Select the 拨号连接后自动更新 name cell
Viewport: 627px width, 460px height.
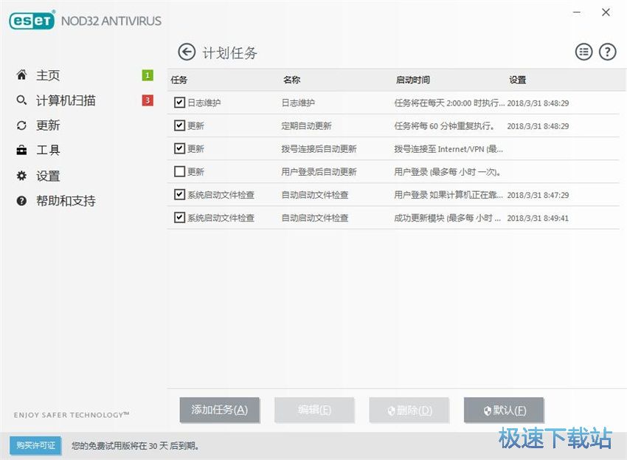point(319,149)
